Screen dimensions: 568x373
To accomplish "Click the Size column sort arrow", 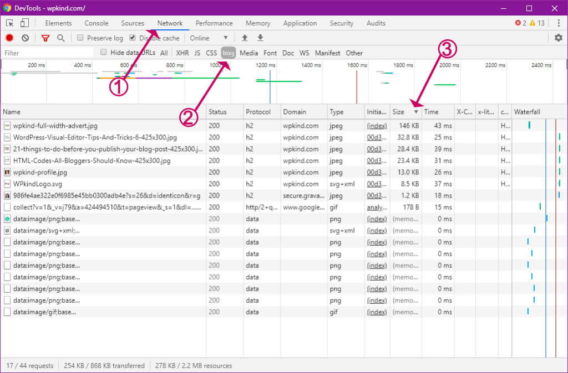I will [416, 112].
